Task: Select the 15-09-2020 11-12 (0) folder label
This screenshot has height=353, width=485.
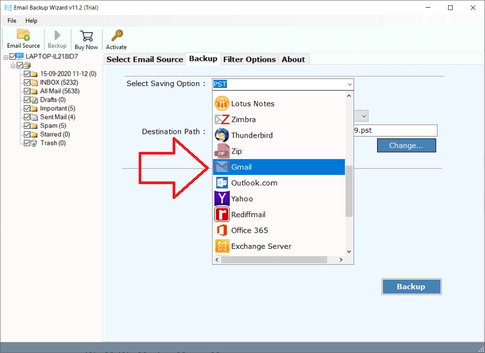Action: pos(69,74)
